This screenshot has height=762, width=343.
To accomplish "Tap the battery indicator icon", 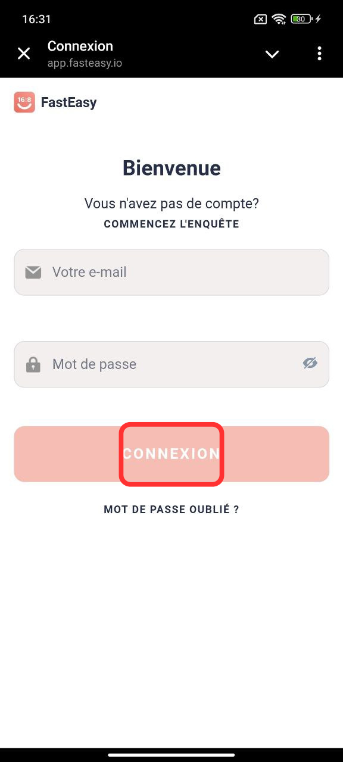I will click(x=302, y=19).
